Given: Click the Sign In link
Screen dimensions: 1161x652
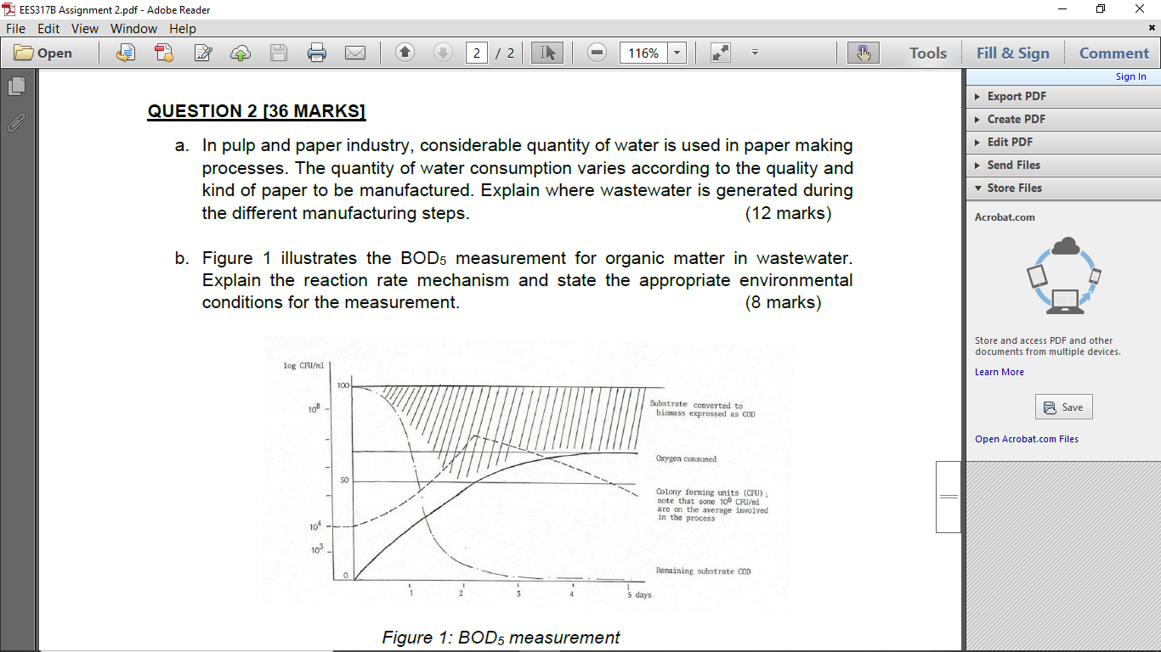Looking at the screenshot, I should click(x=1130, y=76).
